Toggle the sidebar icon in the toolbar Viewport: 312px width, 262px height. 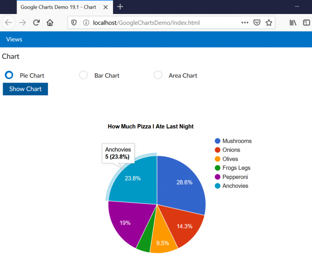click(x=306, y=23)
